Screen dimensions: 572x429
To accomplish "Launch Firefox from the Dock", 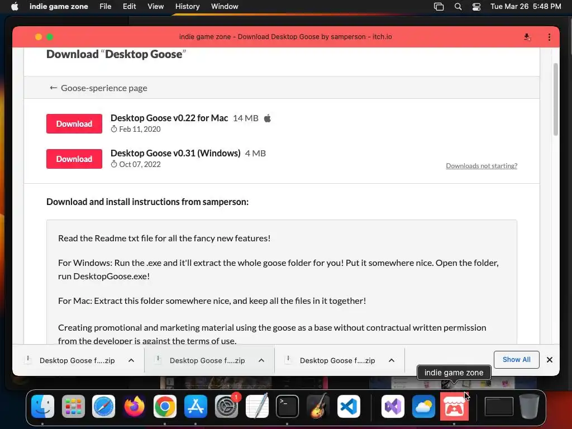I will [134, 406].
